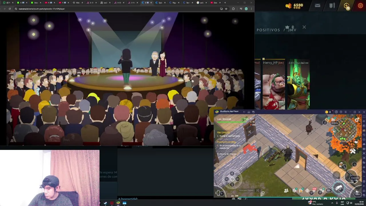Switch to the 'Epis' browser tab

[x=160, y=3]
